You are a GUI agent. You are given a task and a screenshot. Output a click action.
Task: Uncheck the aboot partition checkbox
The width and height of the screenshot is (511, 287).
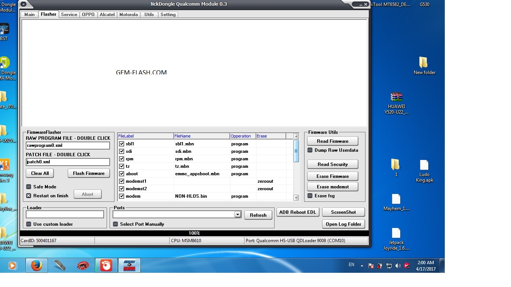click(x=122, y=174)
